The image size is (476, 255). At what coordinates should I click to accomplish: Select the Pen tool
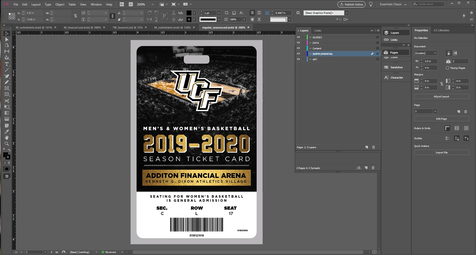click(7, 76)
